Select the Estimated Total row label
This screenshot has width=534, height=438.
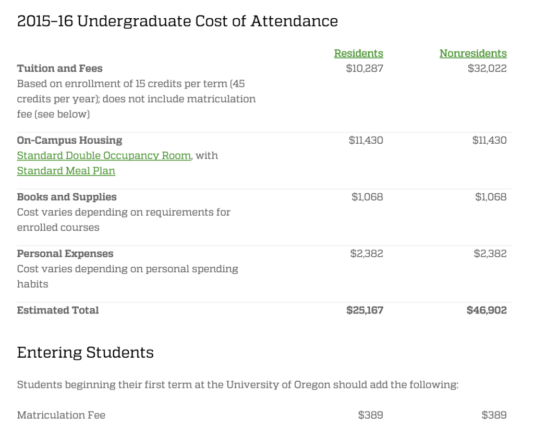click(x=58, y=310)
